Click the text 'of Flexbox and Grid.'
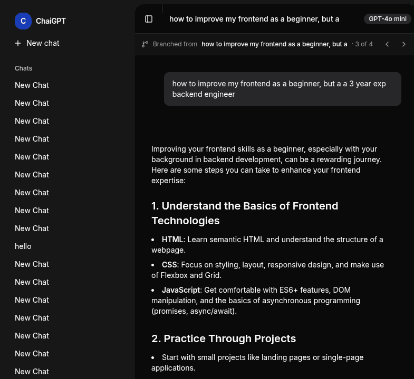The image size is (414, 379). (186, 275)
